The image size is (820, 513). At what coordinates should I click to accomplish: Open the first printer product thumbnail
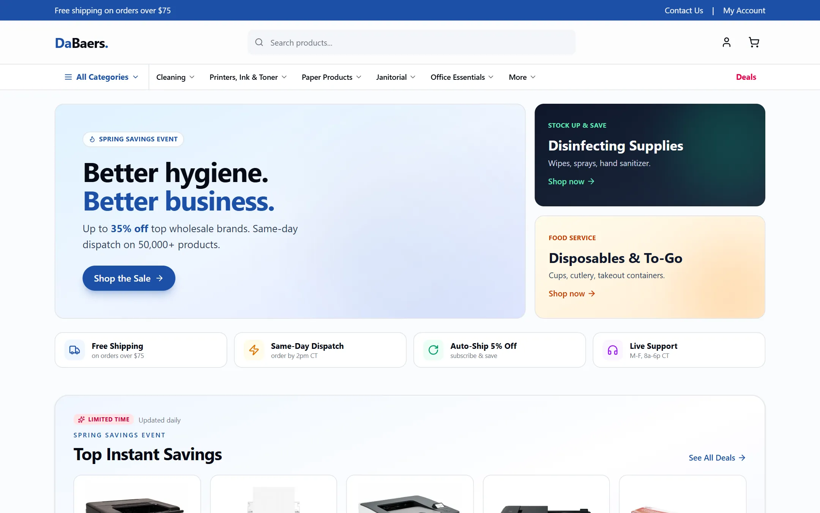tap(137, 494)
